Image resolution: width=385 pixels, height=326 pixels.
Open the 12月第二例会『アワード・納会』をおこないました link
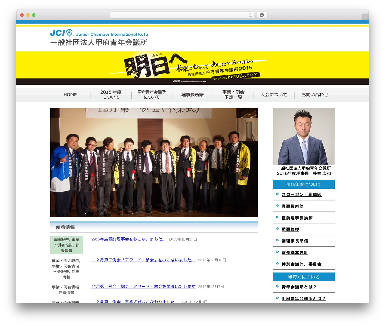pos(143,260)
